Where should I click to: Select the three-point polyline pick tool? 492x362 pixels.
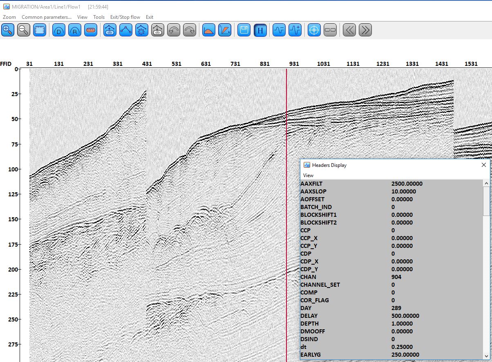126,30
